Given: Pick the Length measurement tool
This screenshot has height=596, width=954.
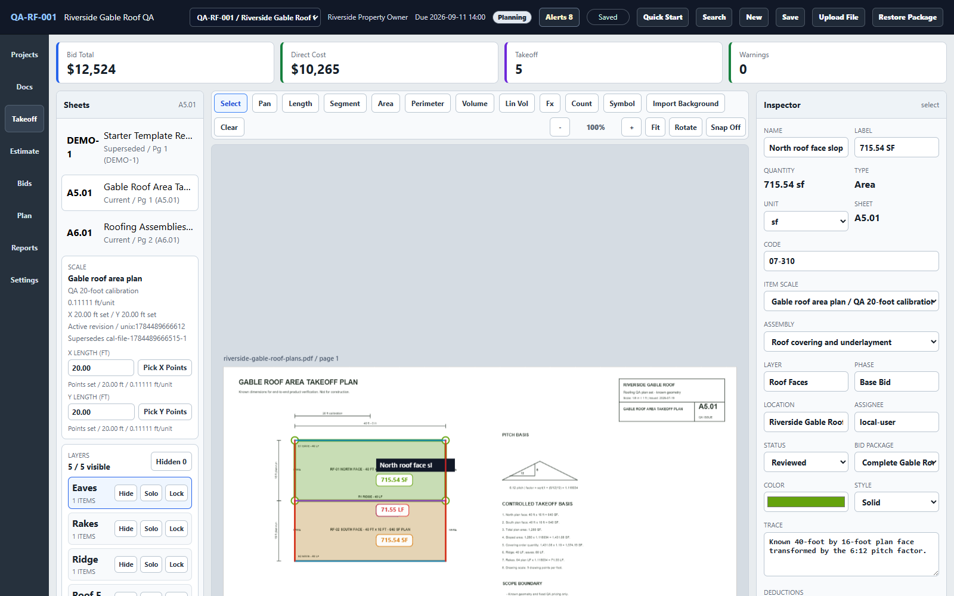Looking at the screenshot, I should click(301, 104).
